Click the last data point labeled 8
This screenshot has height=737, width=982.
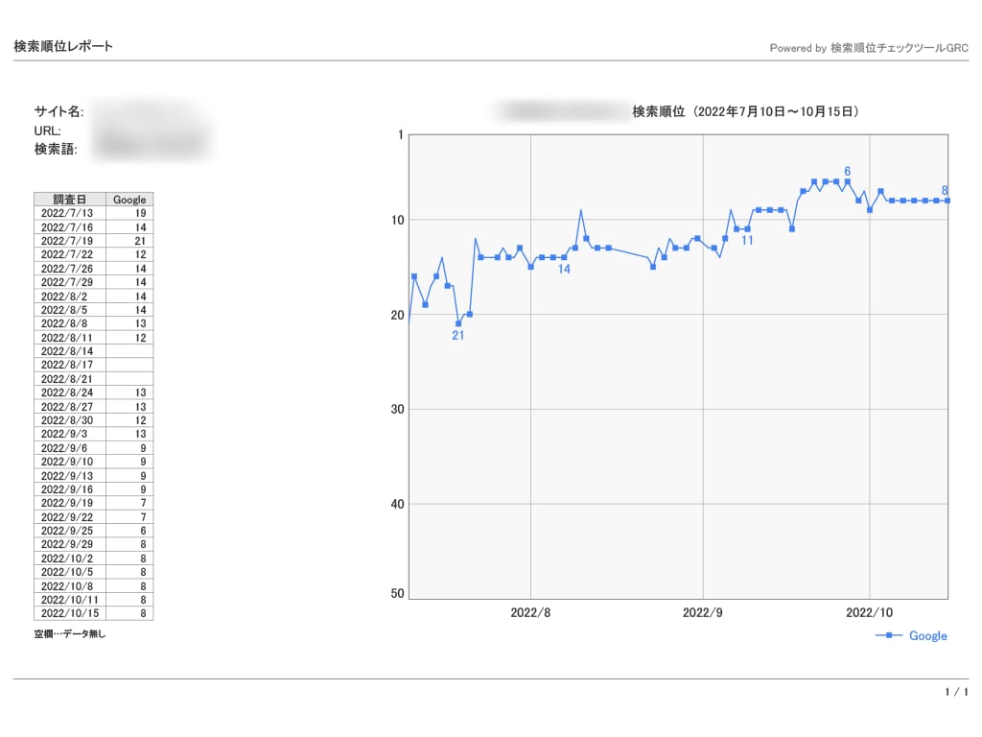coord(947,201)
